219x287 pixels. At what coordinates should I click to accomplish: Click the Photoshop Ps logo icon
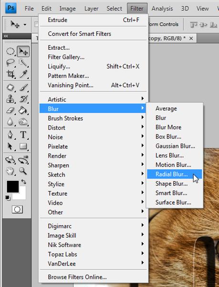point(11,8)
